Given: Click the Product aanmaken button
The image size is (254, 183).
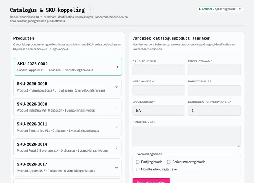Looking at the screenshot, I should coord(151,181).
